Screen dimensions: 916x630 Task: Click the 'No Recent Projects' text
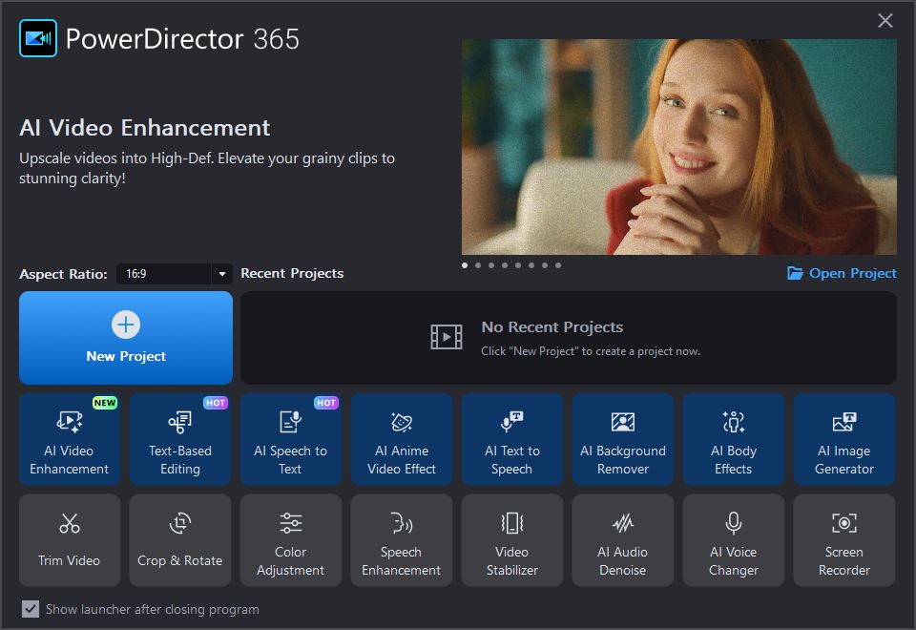pyautogui.click(x=552, y=326)
